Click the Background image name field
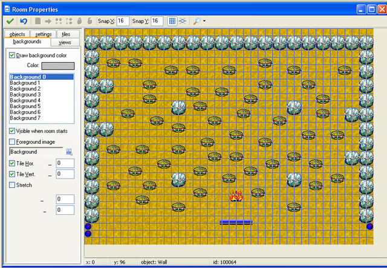This screenshot has width=387, height=268. pos(36,152)
